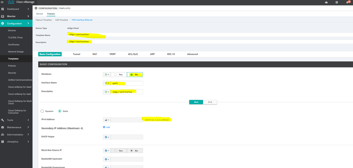The height and width of the screenshot is (168, 353).
Task: Expand the Tools menu chevron
Action: 28,120
